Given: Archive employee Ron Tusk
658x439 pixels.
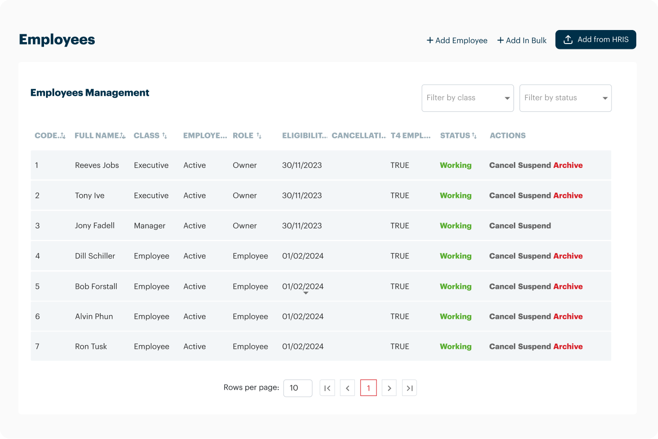Looking at the screenshot, I should click(568, 347).
